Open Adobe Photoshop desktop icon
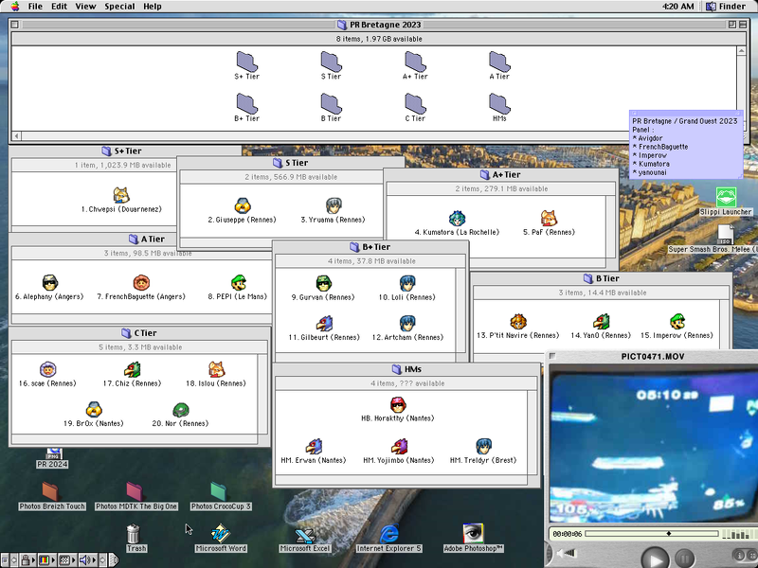This screenshot has width=758, height=568. point(471,534)
